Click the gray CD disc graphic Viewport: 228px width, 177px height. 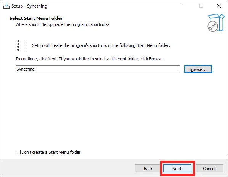click(x=213, y=26)
